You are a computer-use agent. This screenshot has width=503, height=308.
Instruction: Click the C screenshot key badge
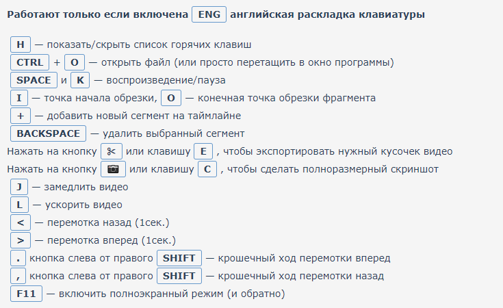tap(207, 169)
